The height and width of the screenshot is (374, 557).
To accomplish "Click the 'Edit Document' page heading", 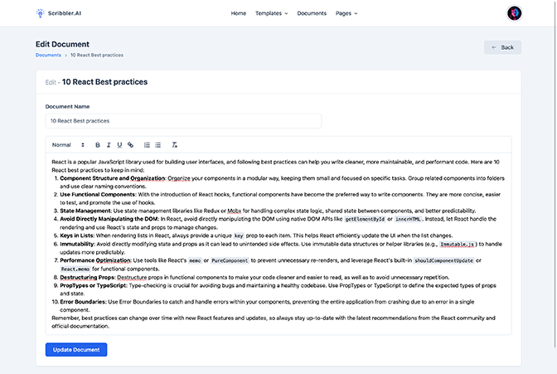I will [62, 45].
